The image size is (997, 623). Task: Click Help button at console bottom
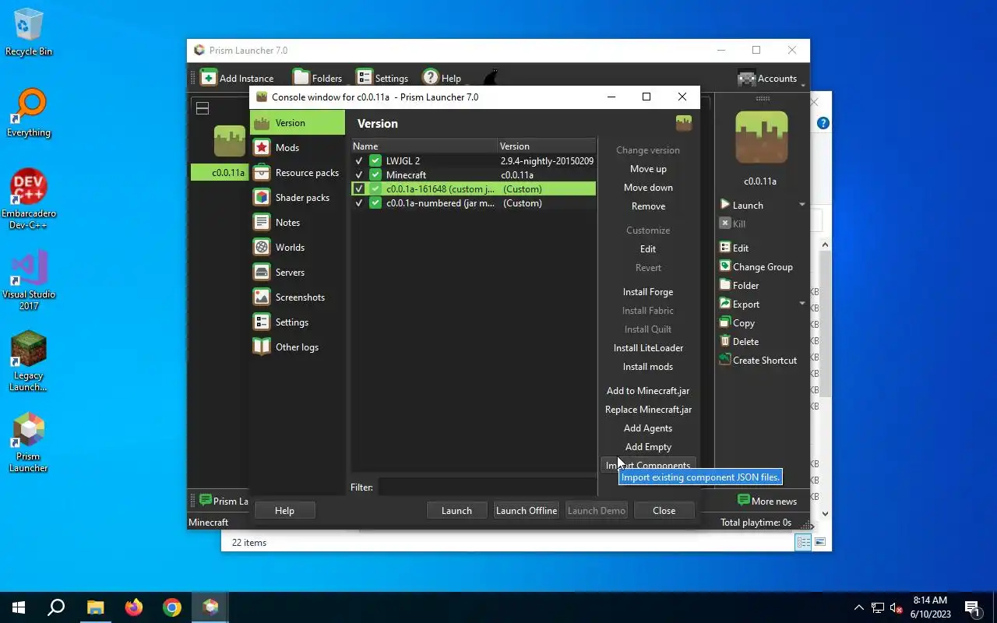point(284,511)
